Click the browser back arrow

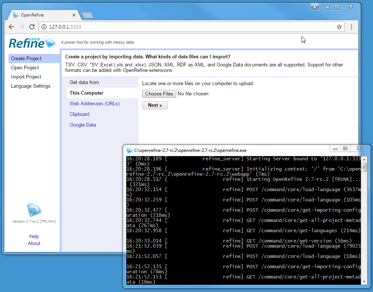11,27
